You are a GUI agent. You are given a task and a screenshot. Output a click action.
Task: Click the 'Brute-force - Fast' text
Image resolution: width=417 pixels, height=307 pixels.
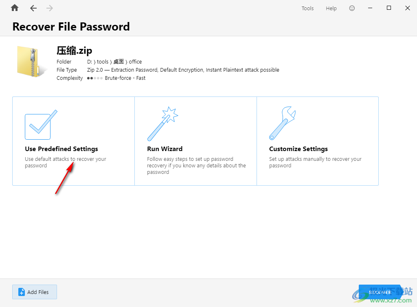pyautogui.click(x=125, y=78)
